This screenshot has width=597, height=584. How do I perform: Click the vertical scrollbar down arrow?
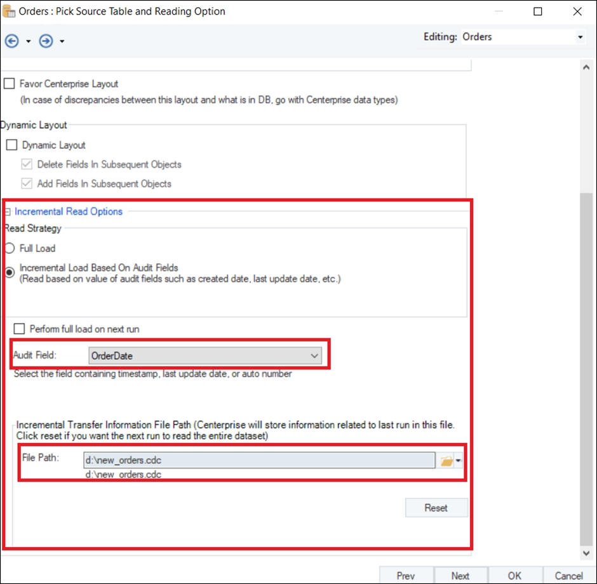(586, 554)
